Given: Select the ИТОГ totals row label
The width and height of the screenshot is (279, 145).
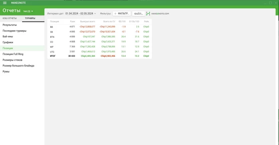Looking at the screenshot, I should pyautogui.click(x=53, y=56).
